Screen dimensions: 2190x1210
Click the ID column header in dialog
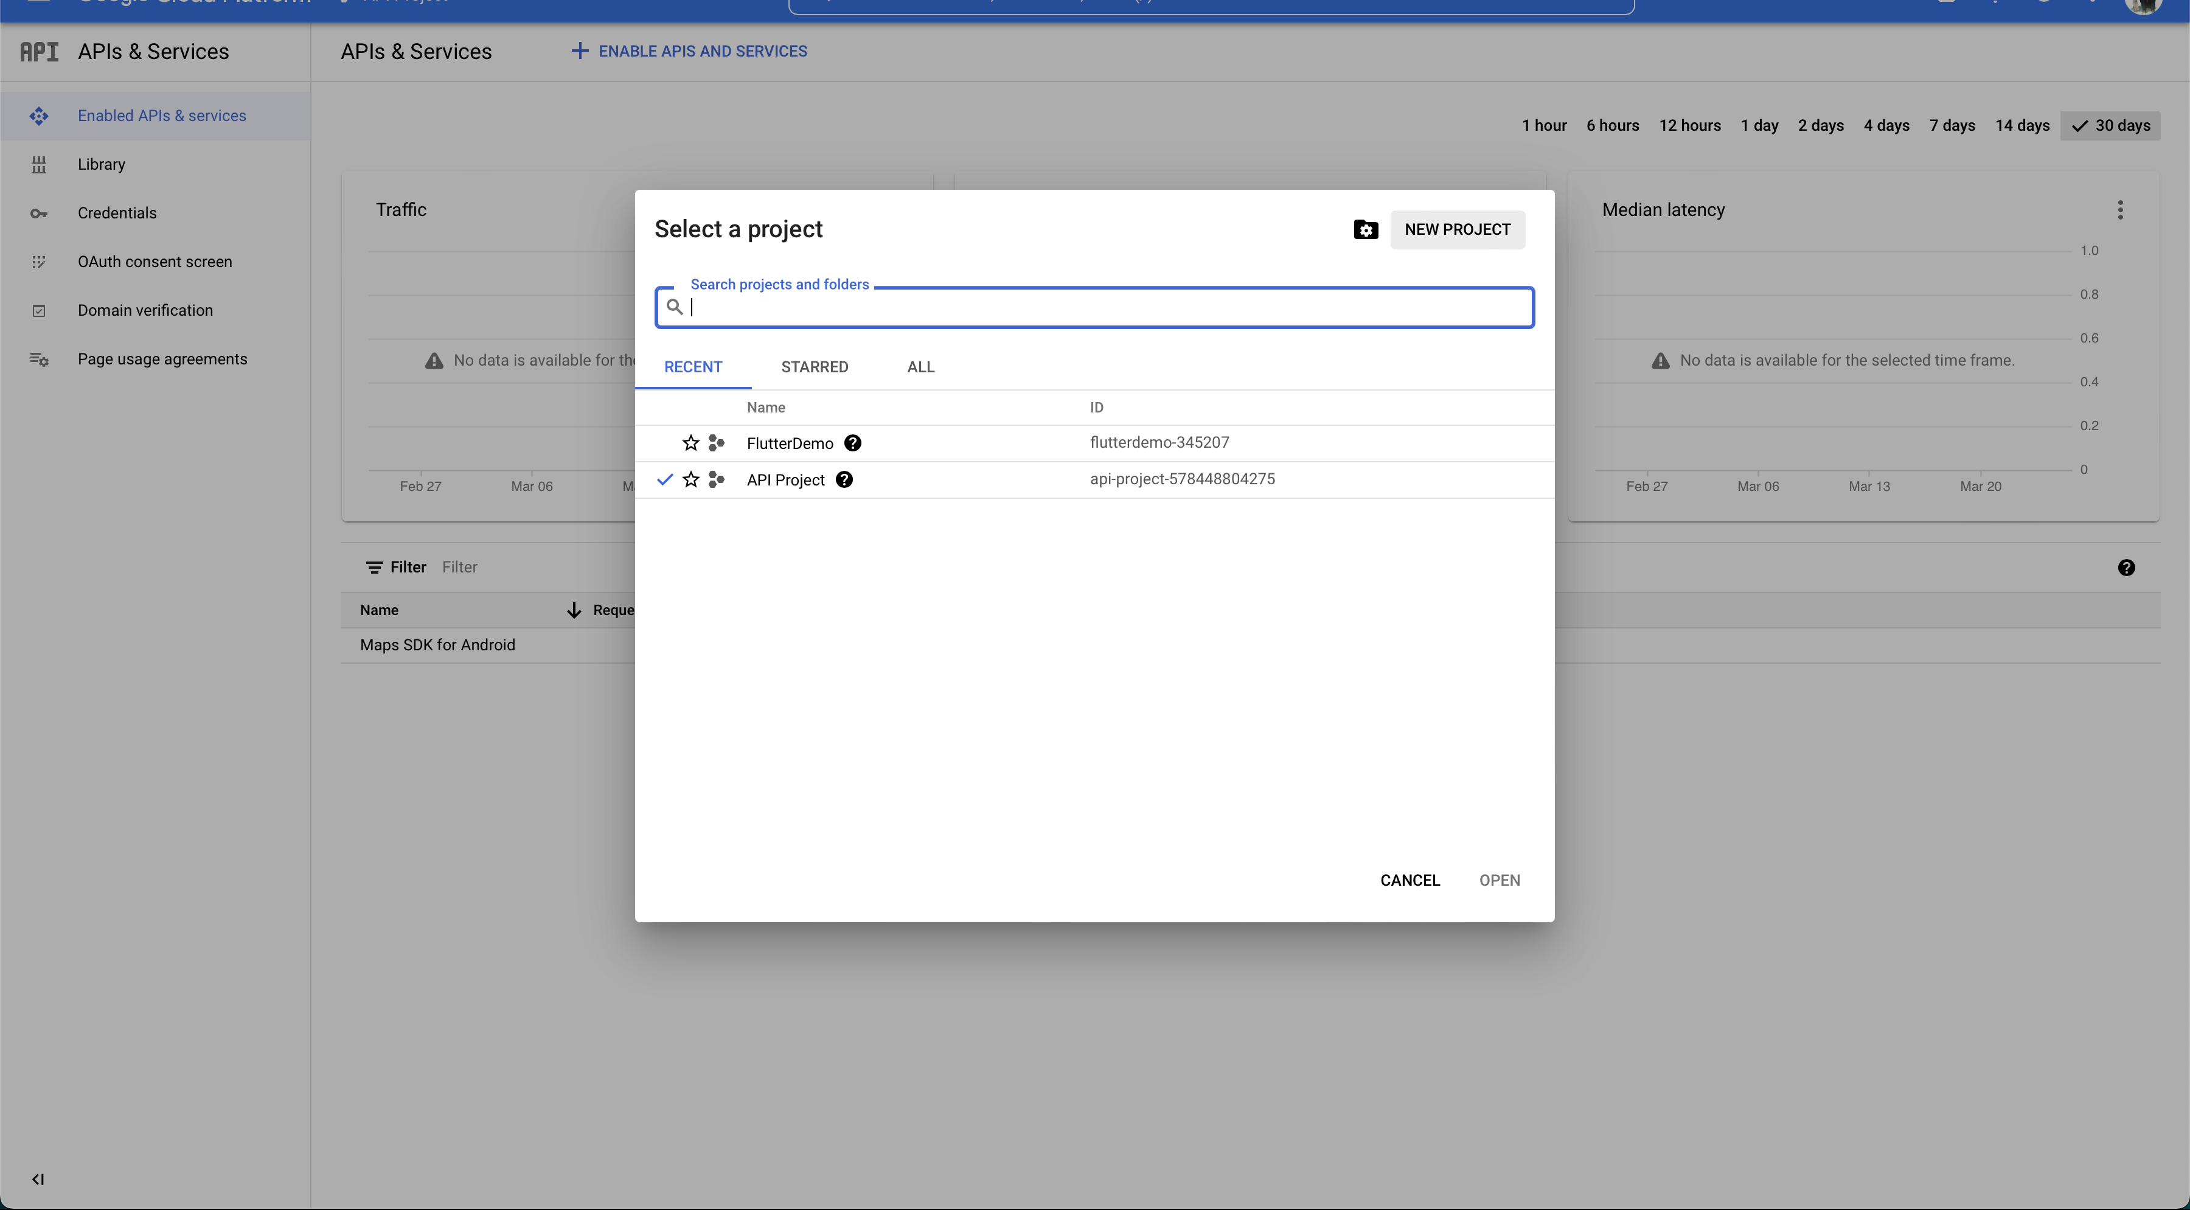pos(1097,408)
